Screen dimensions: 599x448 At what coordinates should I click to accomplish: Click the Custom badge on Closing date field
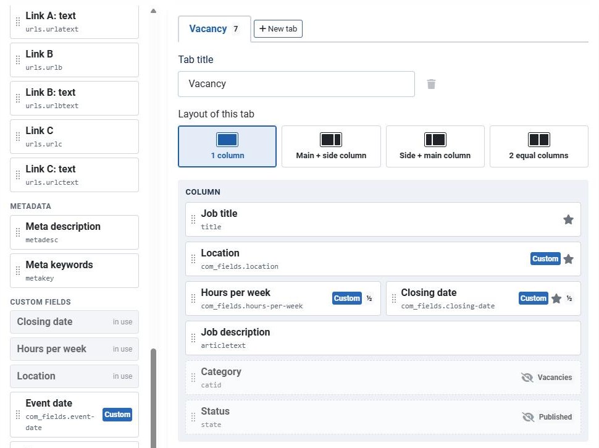point(534,298)
